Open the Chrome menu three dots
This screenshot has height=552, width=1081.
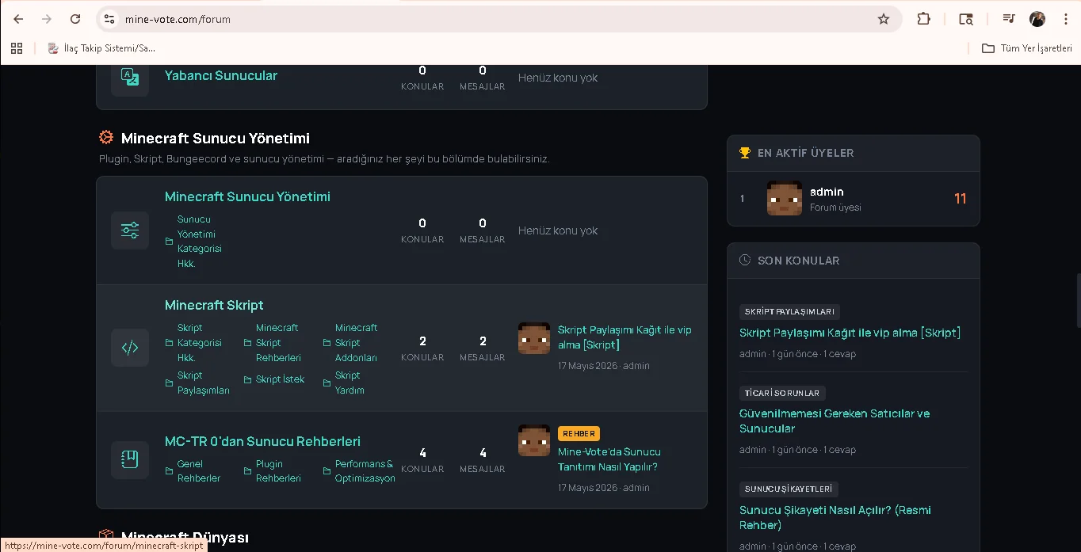click(x=1064, y=19)
